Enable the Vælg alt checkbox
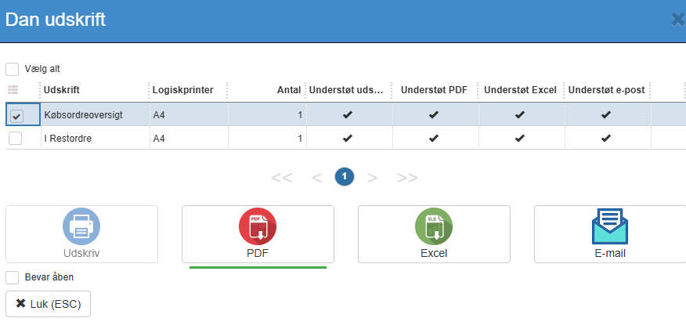Viewport: 686px width, 329px height. pyautogui.click(x=13, y=69)
